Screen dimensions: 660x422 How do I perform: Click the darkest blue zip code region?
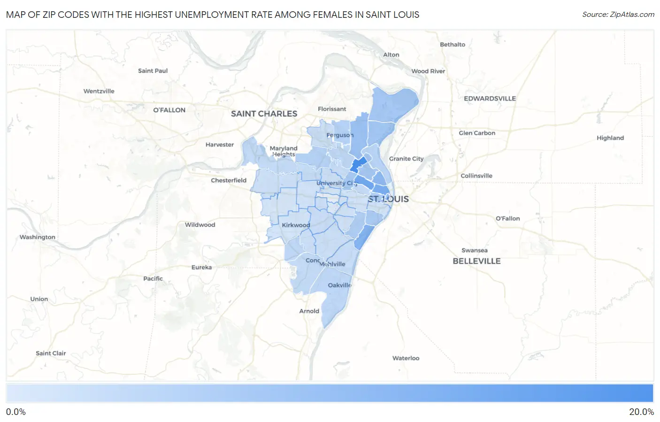[x=358, y=165]
